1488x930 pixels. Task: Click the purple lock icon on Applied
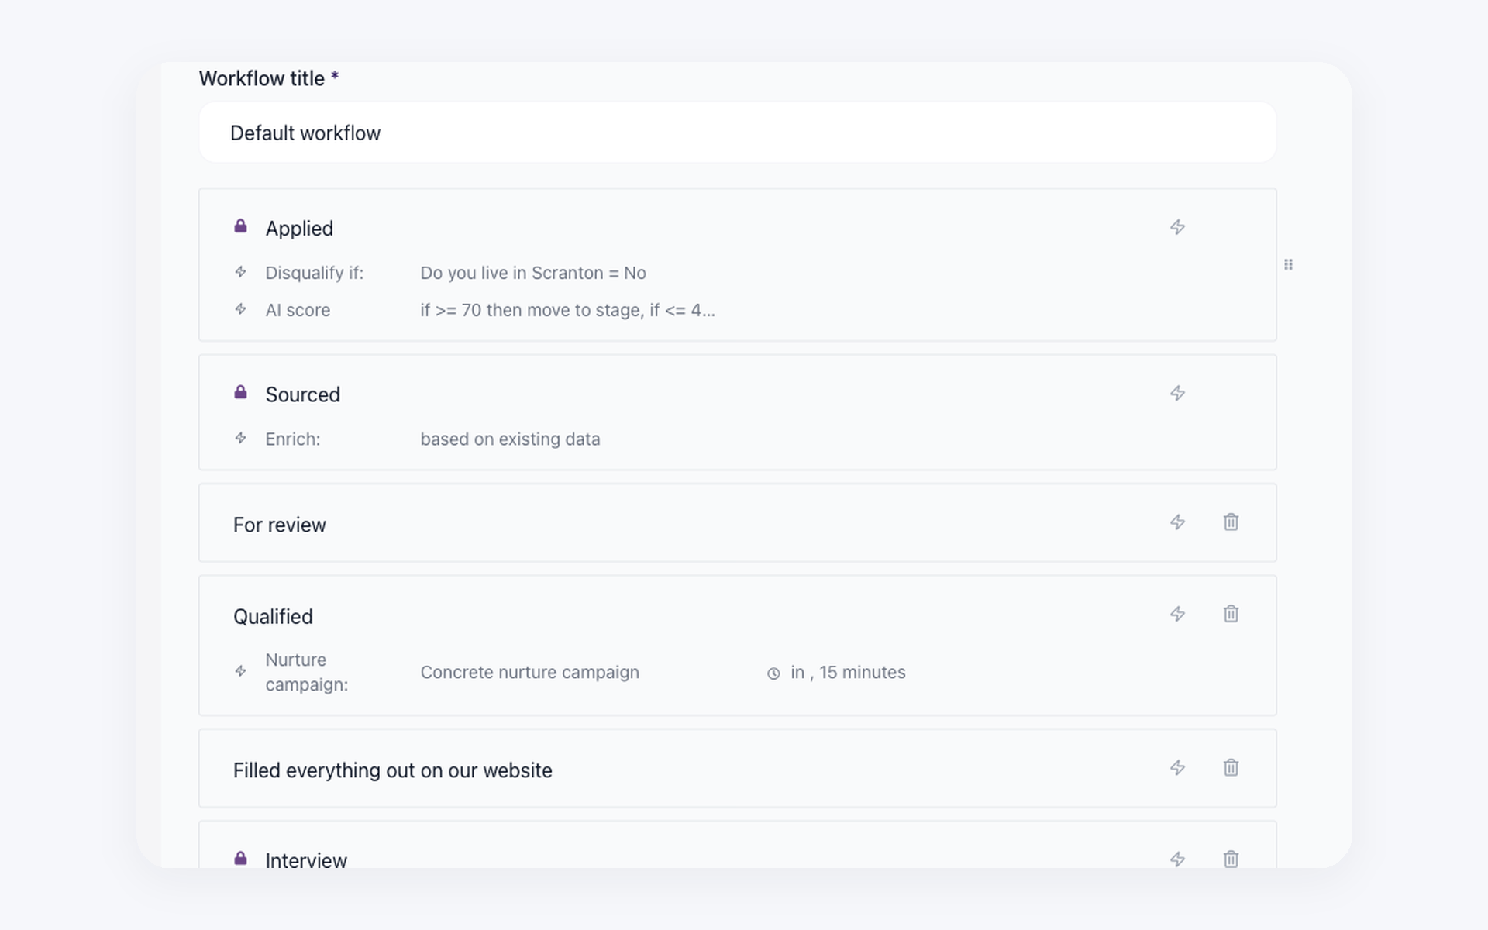coord(240,226)
